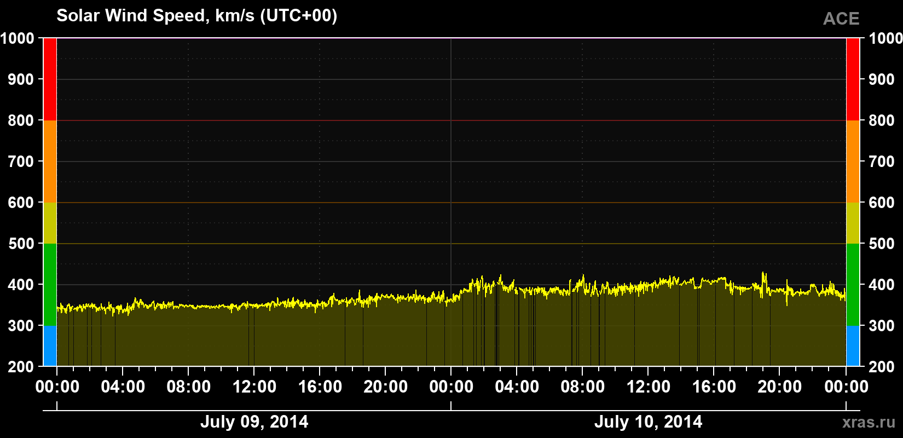
Task: Click the yellow 500–600 band on the right scale
Action: 853,223
